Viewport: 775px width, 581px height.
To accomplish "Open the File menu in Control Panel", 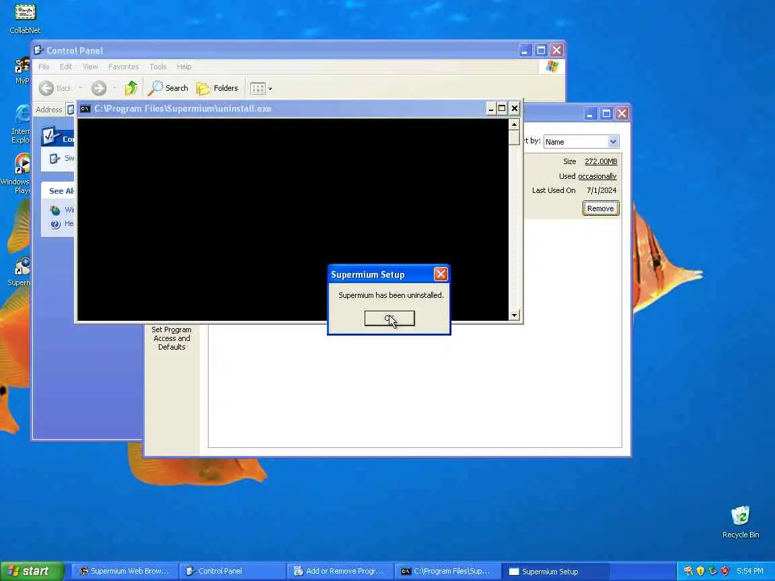I will coord(44,67).
